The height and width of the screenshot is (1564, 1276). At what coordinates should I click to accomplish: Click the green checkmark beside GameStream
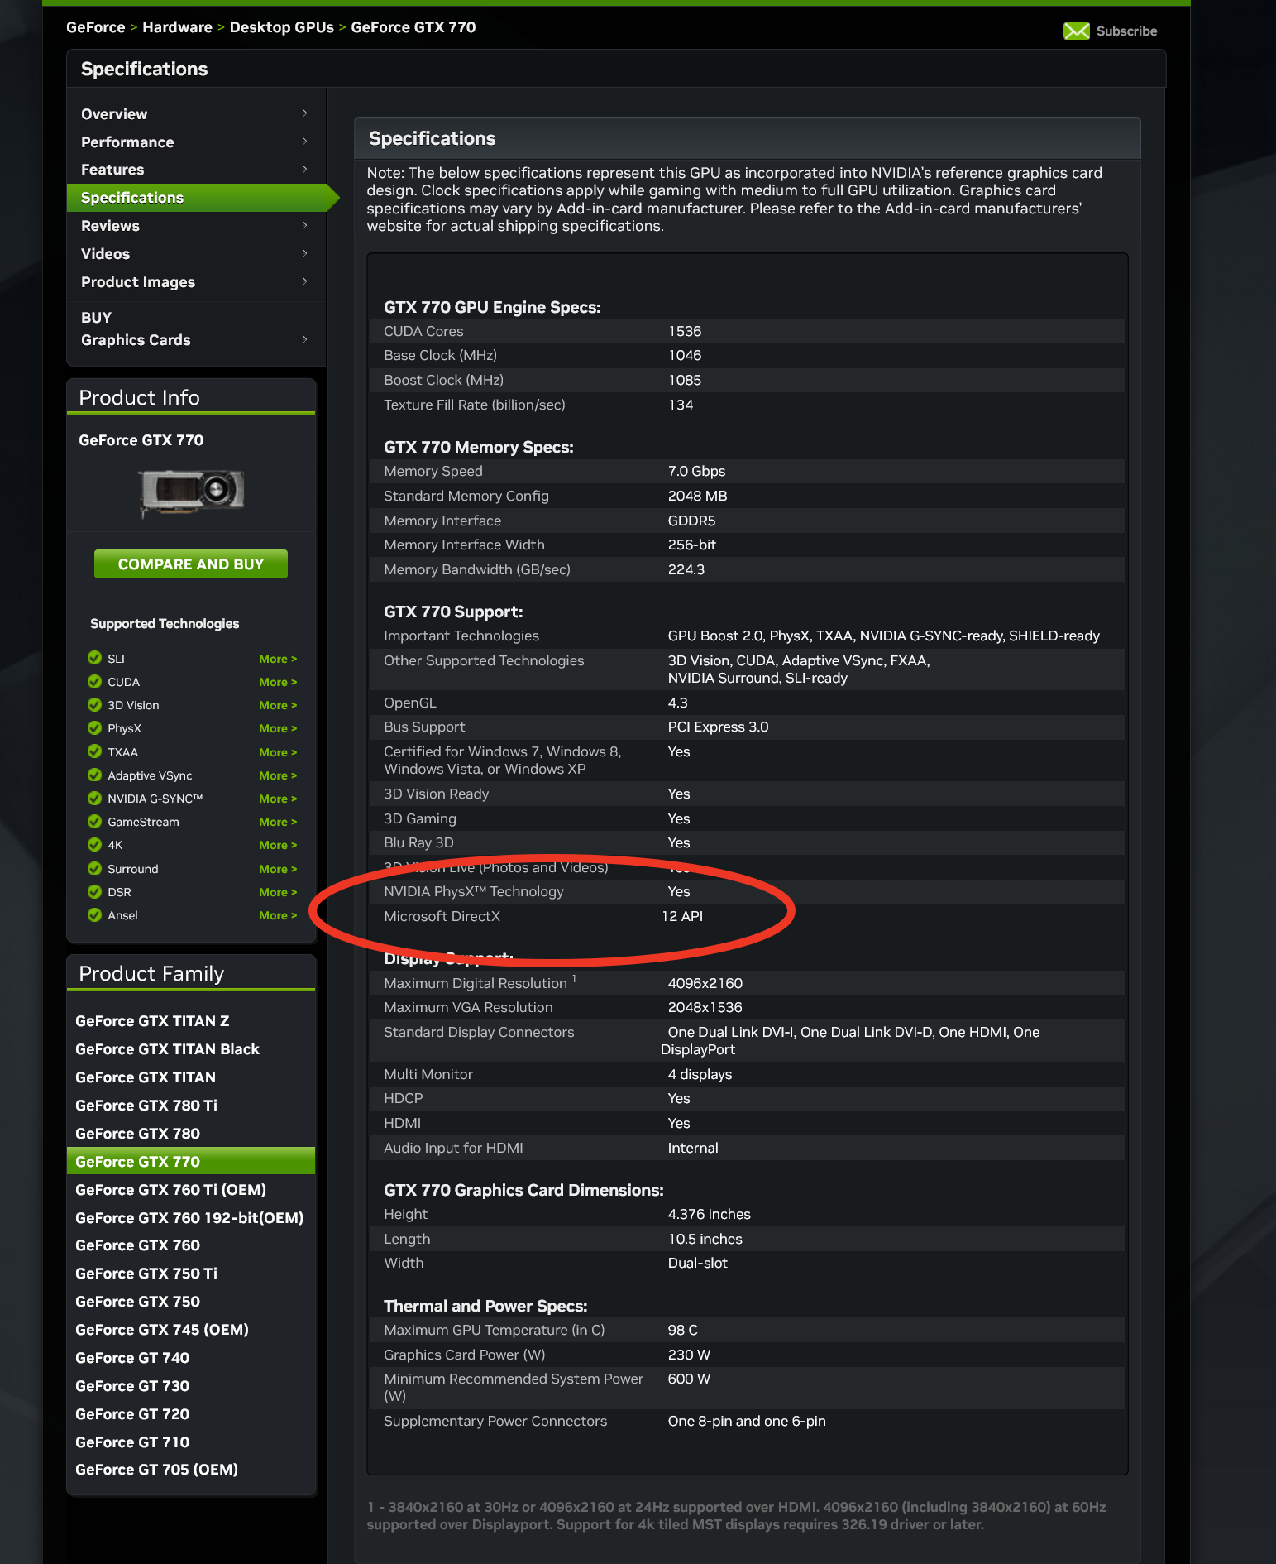pos(94,821)
